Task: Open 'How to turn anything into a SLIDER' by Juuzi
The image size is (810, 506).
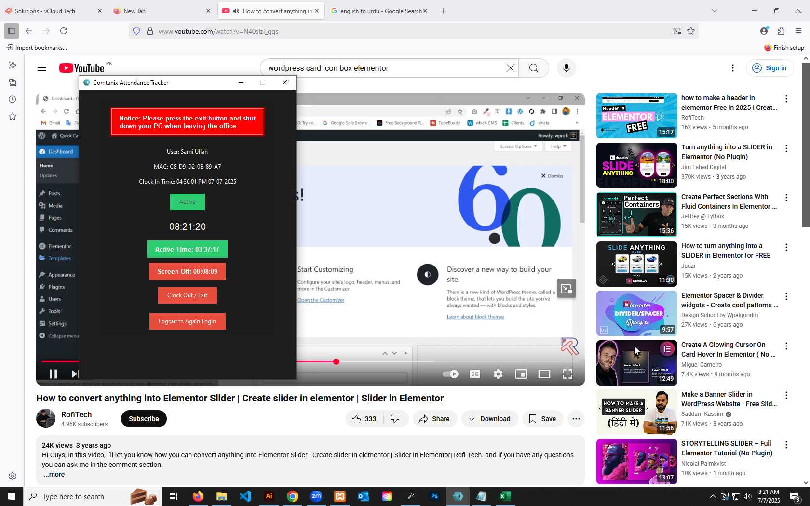Action: [636, 264]
